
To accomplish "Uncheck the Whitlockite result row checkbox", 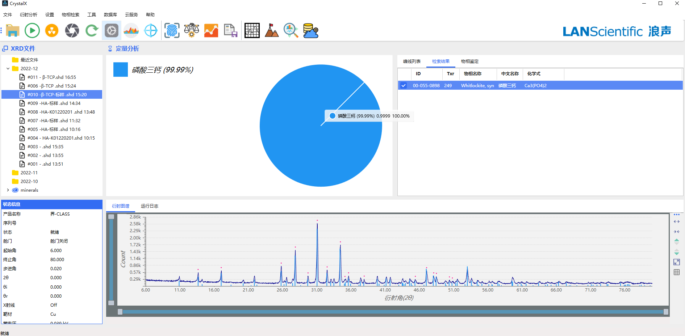I will pos(404,86).
